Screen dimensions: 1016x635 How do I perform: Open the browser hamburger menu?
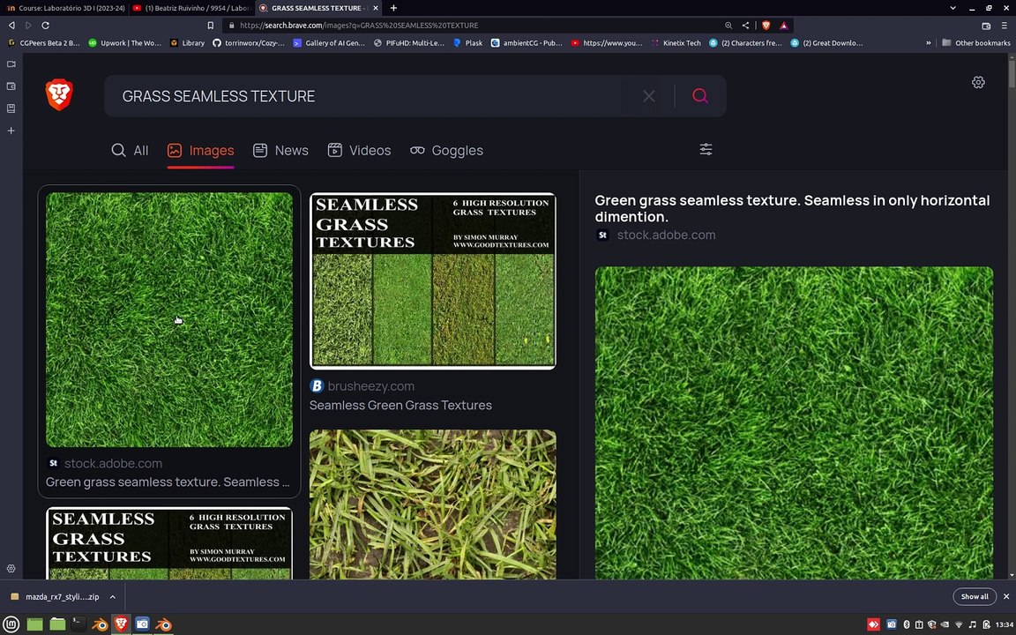[x=1005, y=26]
